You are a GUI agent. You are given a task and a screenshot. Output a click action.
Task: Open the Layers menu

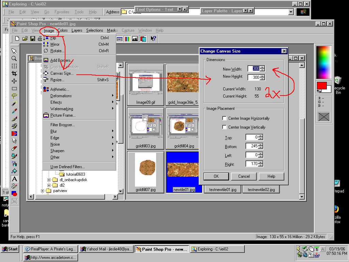[x=77, y=30]
